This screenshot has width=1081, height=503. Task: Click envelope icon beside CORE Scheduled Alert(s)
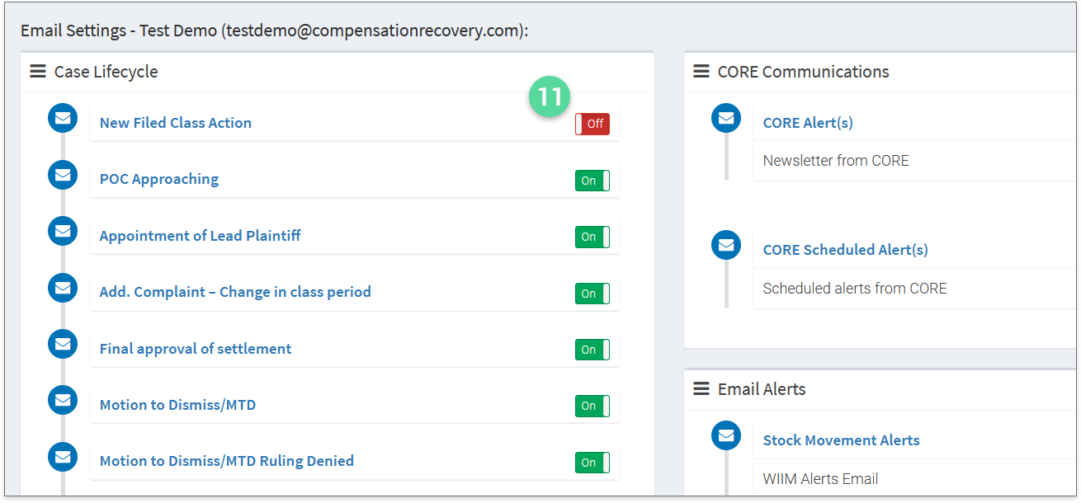tap(726, 246)
